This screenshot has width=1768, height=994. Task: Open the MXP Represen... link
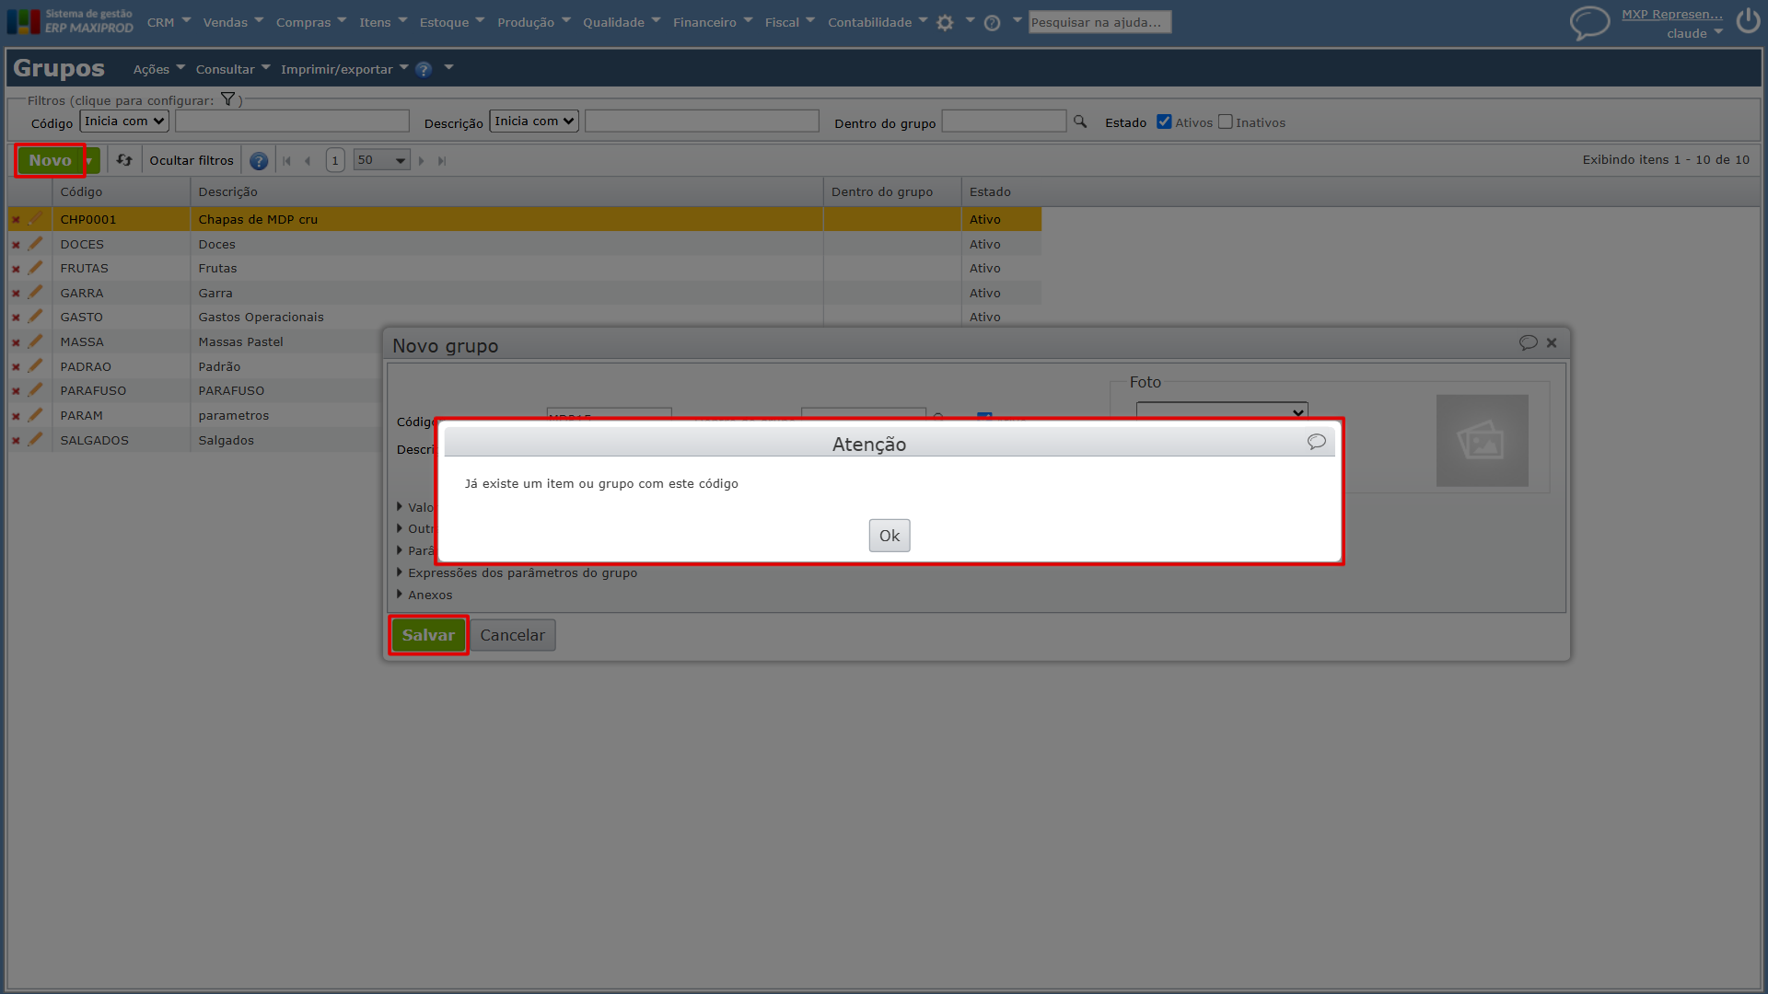click(x=1671, y=14)
